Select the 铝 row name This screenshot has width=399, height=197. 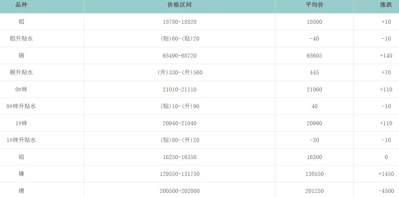click(22, 22)
